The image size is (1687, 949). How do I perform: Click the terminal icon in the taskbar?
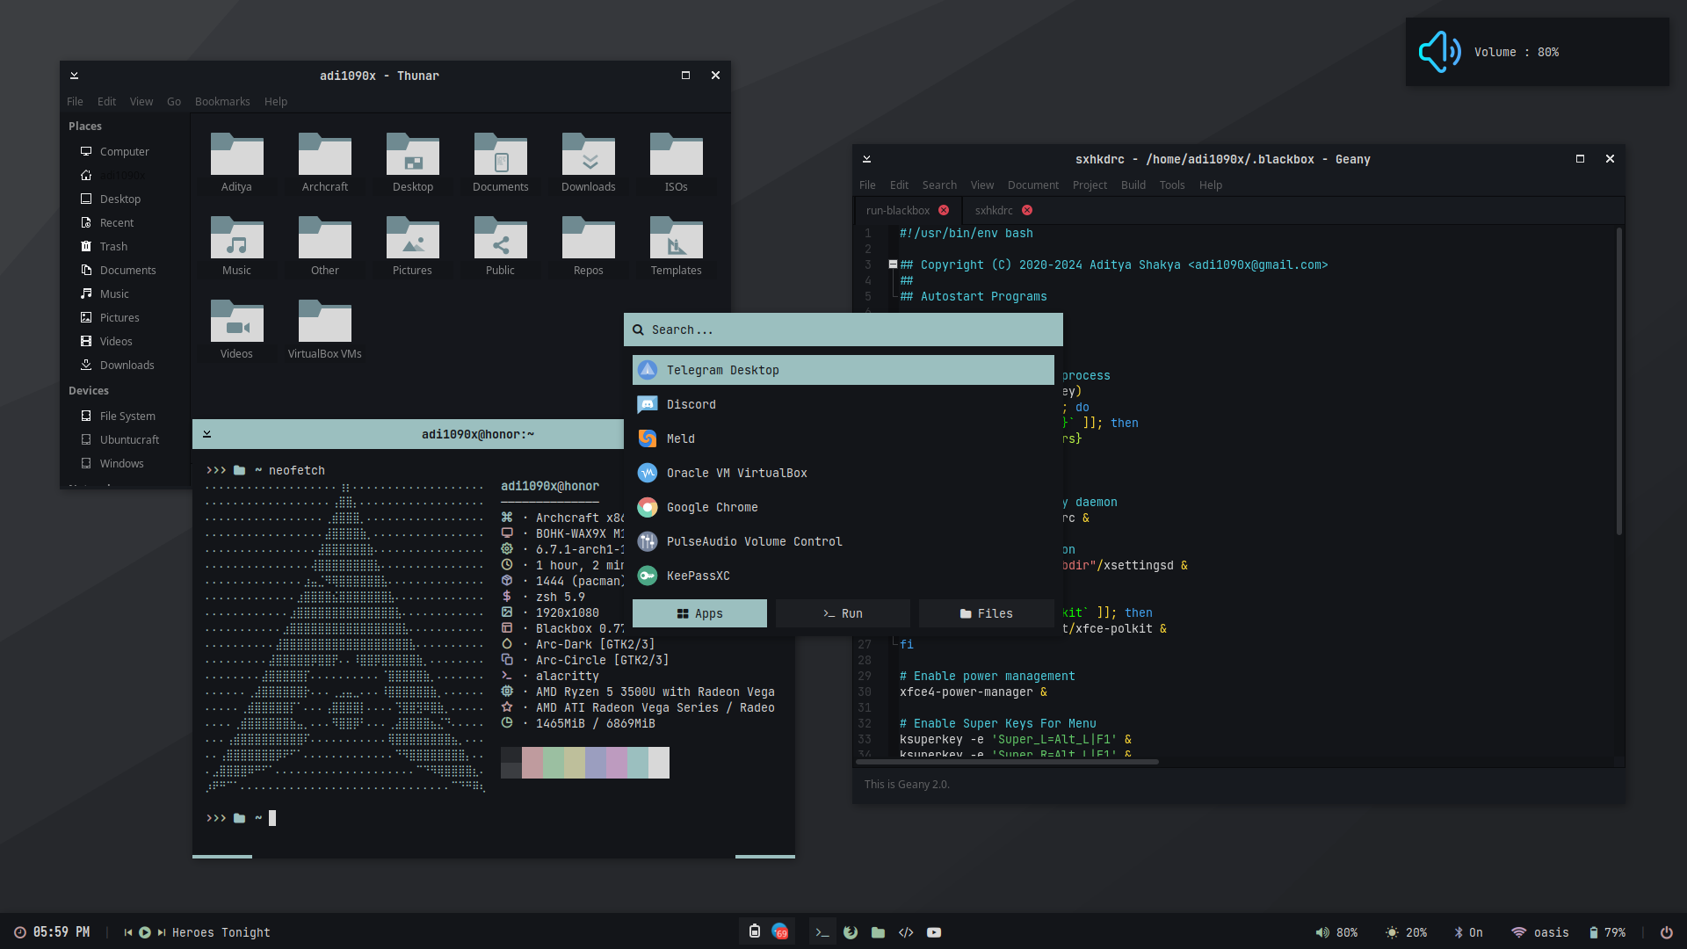[x=822, y=932]
